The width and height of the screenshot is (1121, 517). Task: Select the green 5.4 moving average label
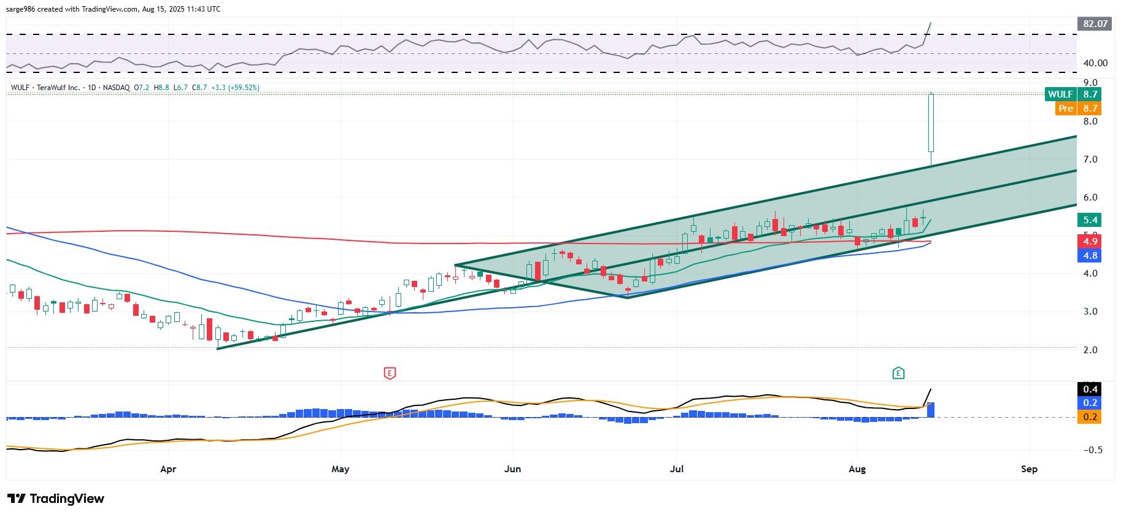(1090, 220)
